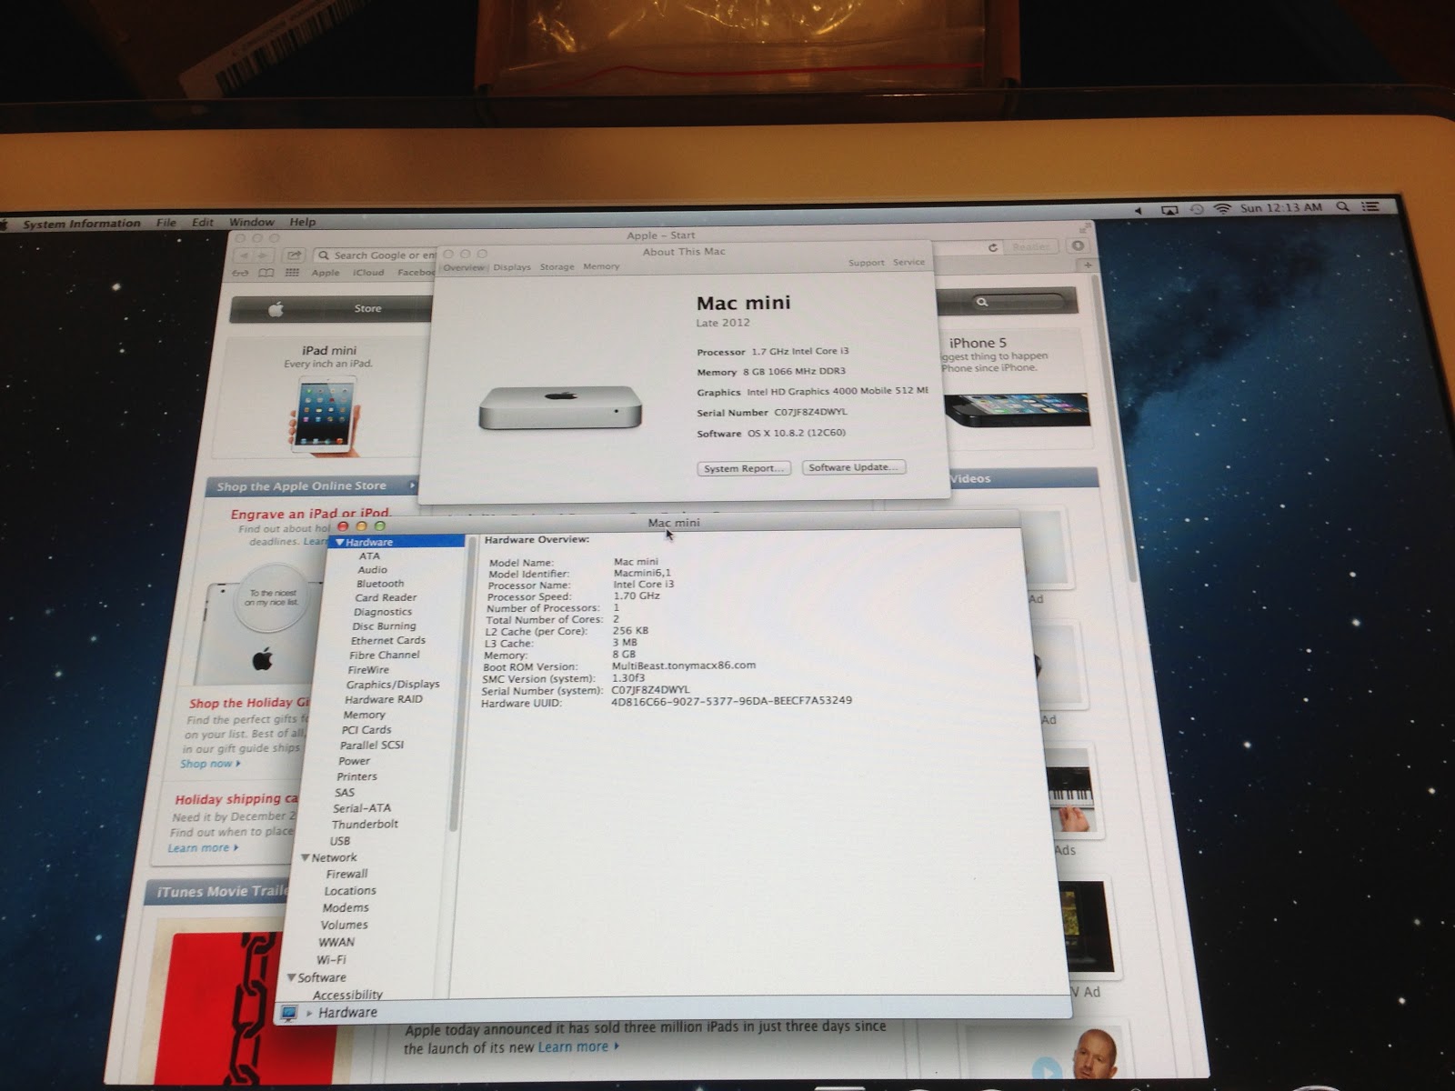Select Card Reader in the sidebar

pyautogui.click(x=386, y=597)
